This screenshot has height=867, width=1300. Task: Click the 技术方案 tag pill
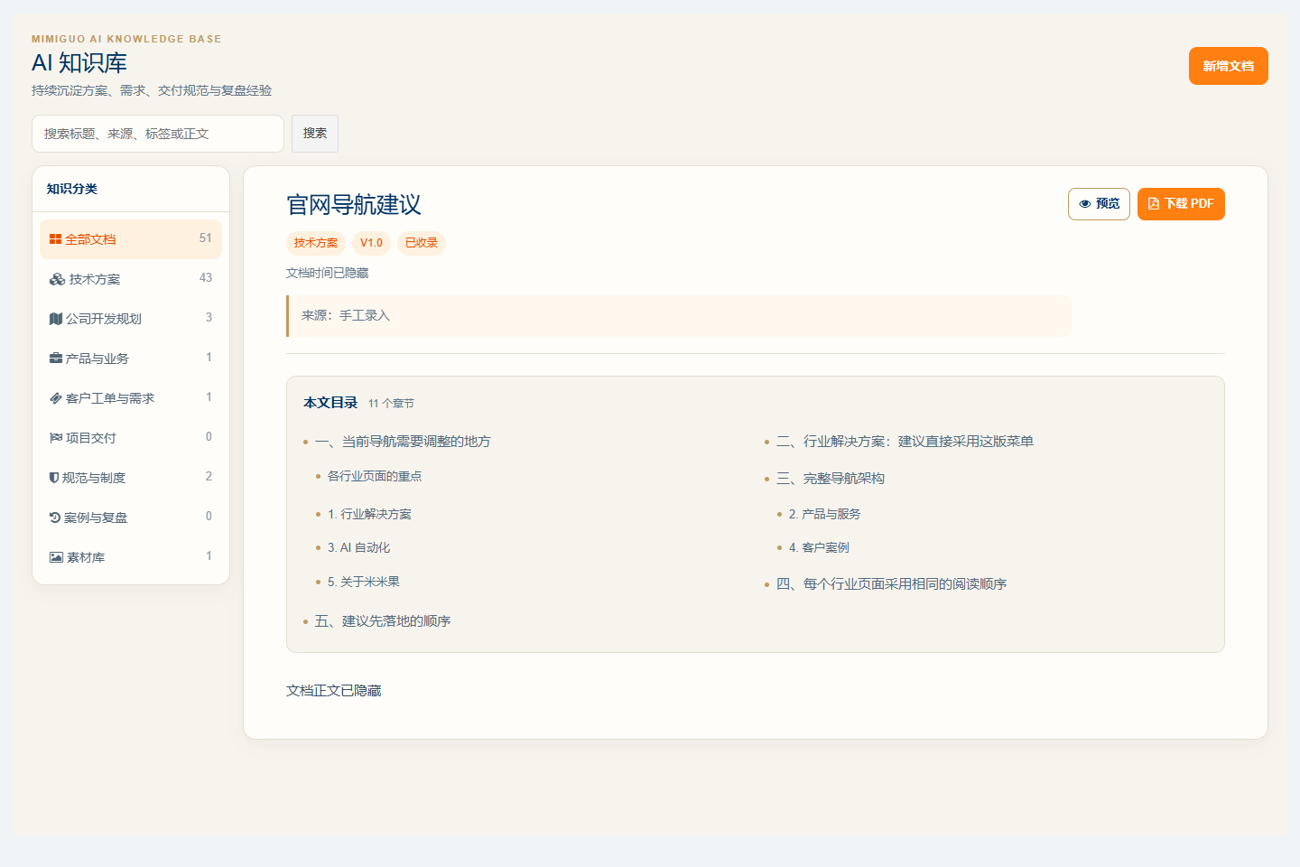click(316, 243)
